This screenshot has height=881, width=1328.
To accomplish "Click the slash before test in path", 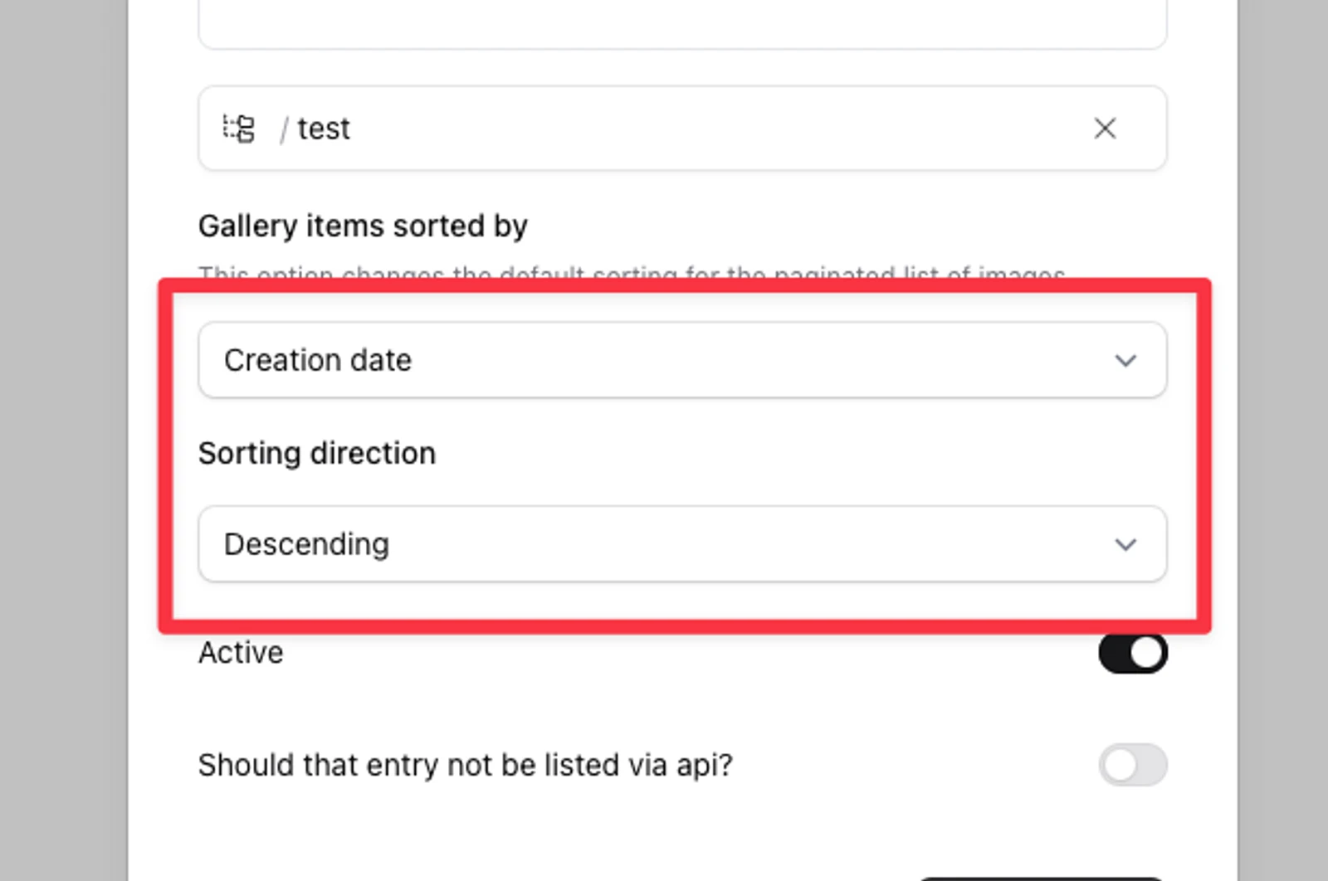I will click(284, 129).
